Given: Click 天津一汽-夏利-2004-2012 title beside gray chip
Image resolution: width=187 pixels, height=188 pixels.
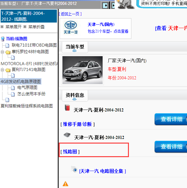Looking at the screenshot, I should point(99,137).
